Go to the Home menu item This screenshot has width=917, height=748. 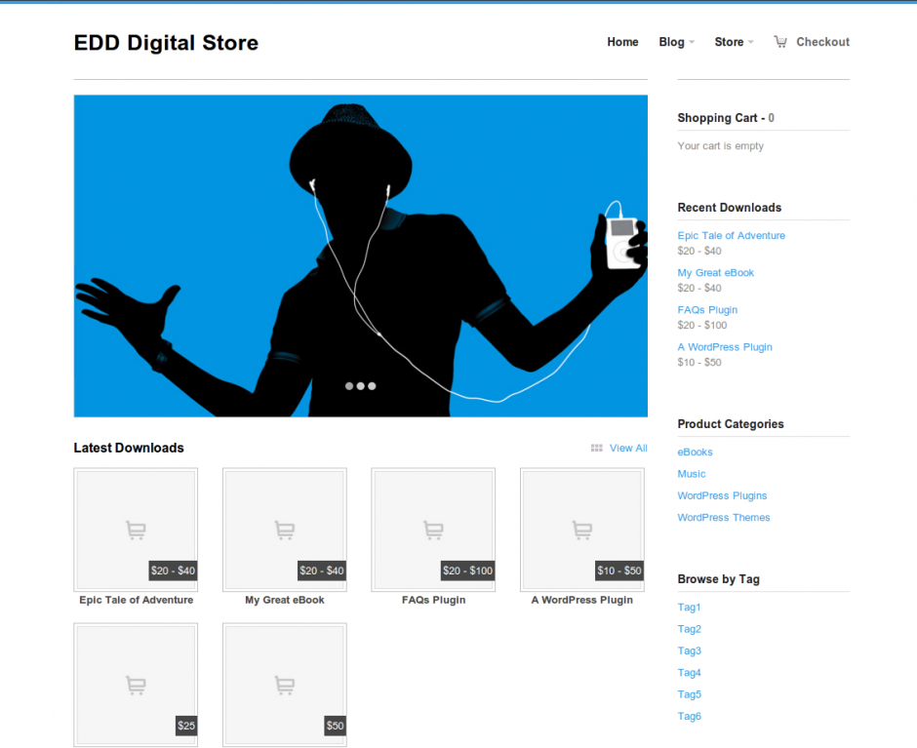tap(622, 42)
